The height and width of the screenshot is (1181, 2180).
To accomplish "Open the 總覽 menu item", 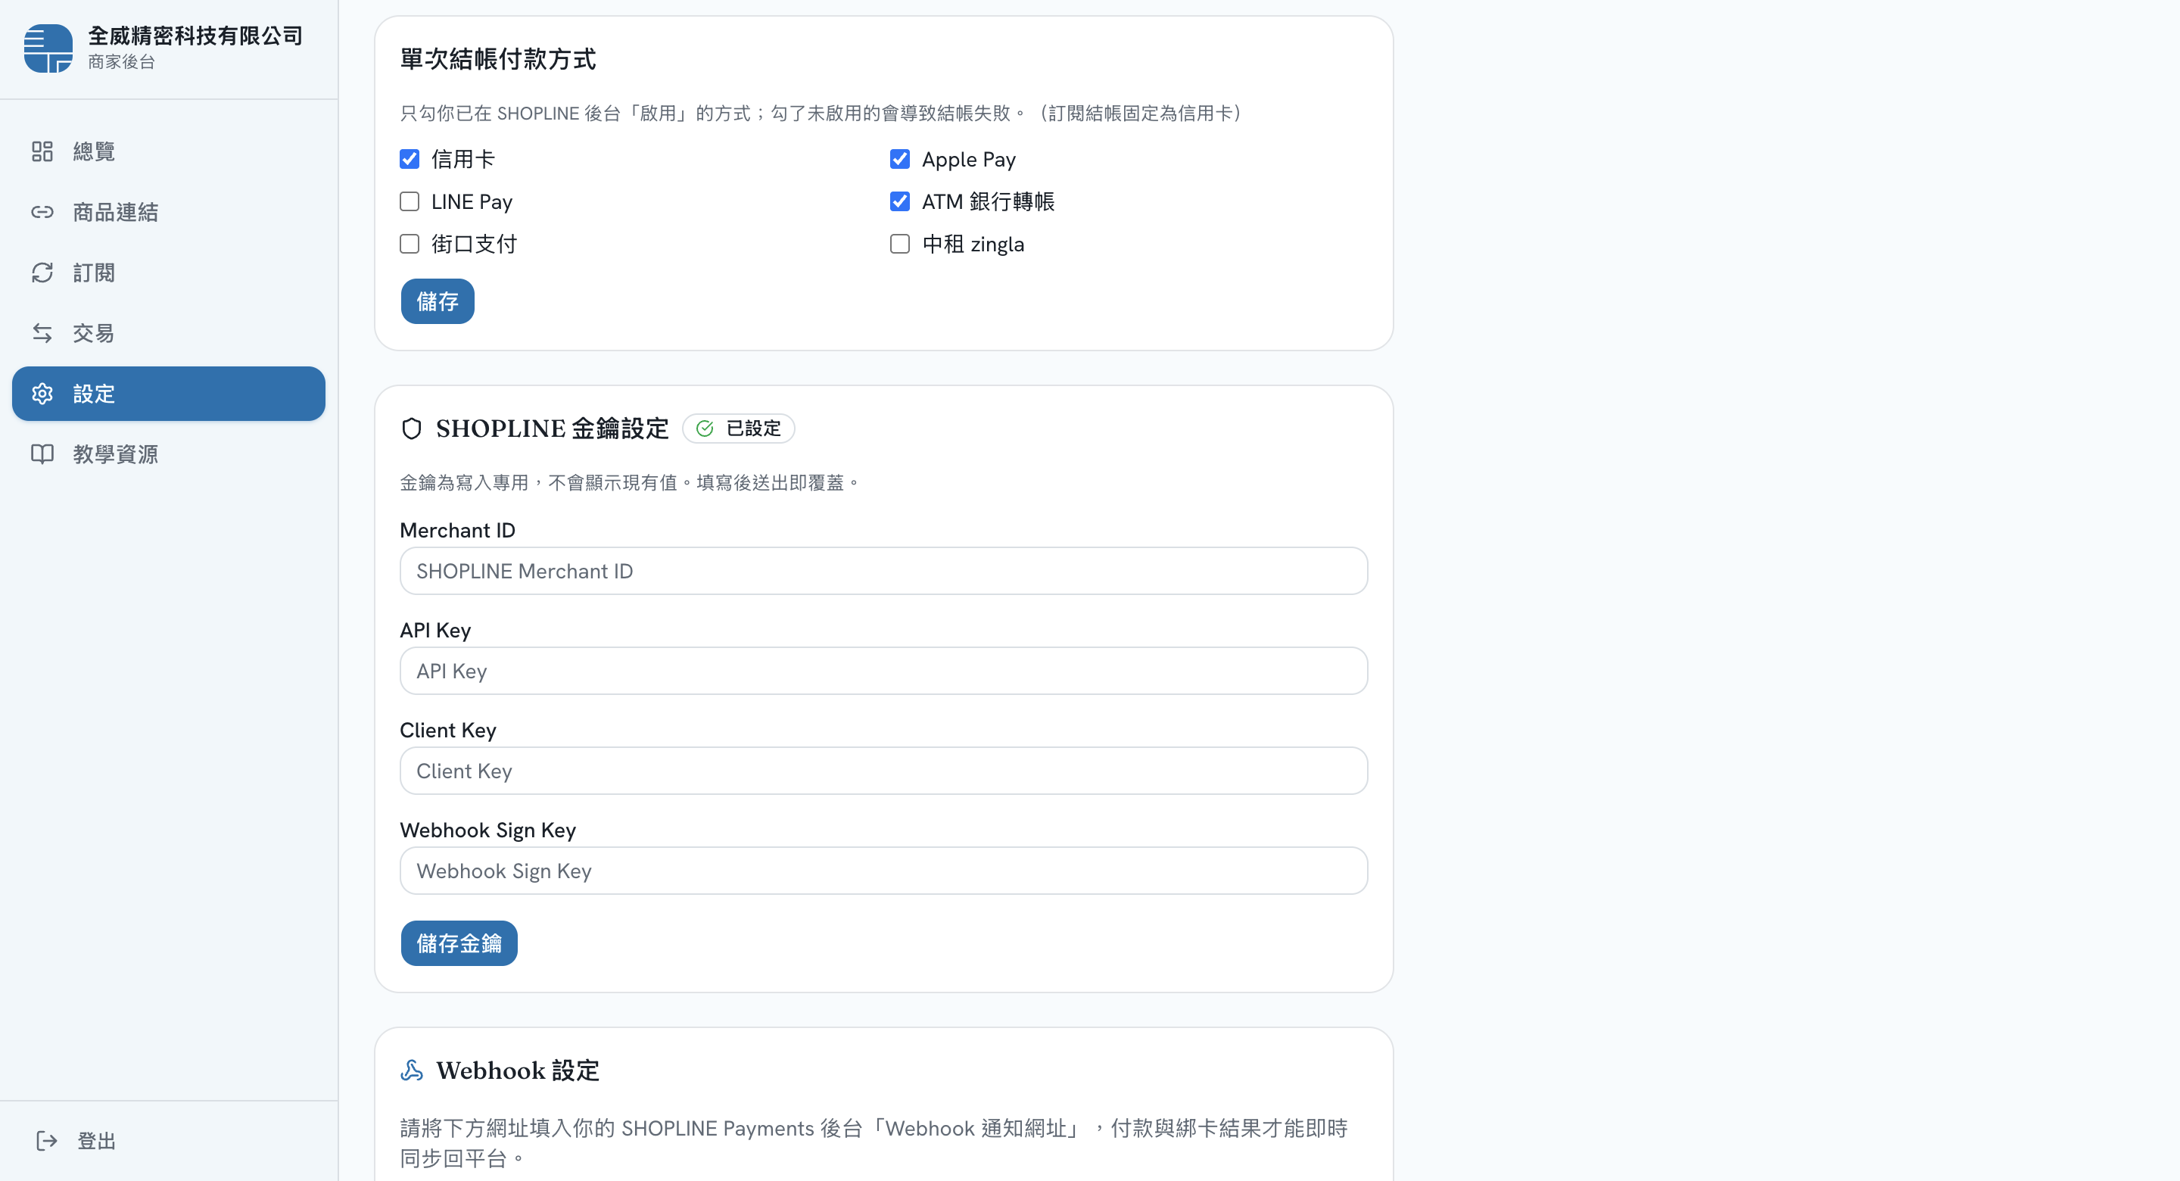I will (168, 151).
